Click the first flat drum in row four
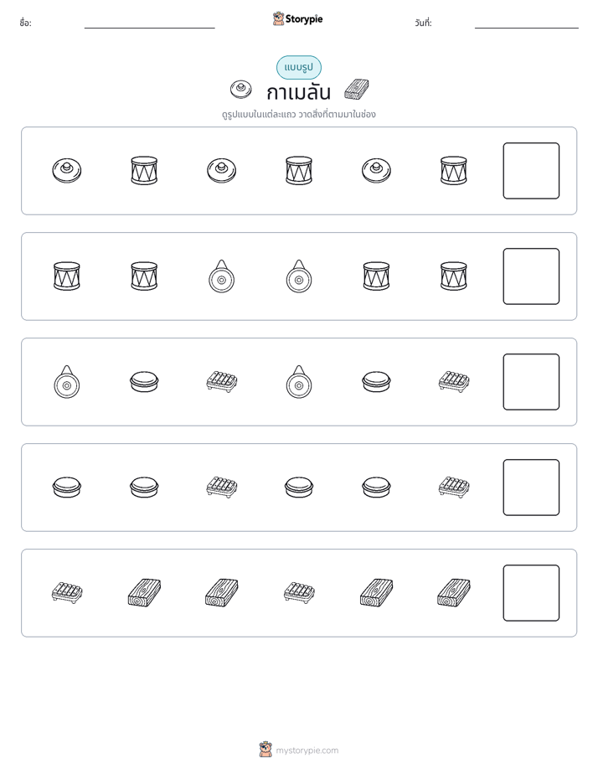The width and height of the screenshot is (598, 774). click(x=67, y=488)
